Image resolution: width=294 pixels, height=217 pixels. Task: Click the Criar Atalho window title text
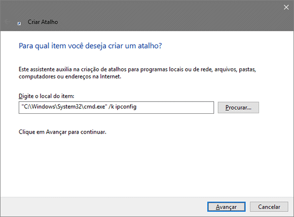[43, 22]
